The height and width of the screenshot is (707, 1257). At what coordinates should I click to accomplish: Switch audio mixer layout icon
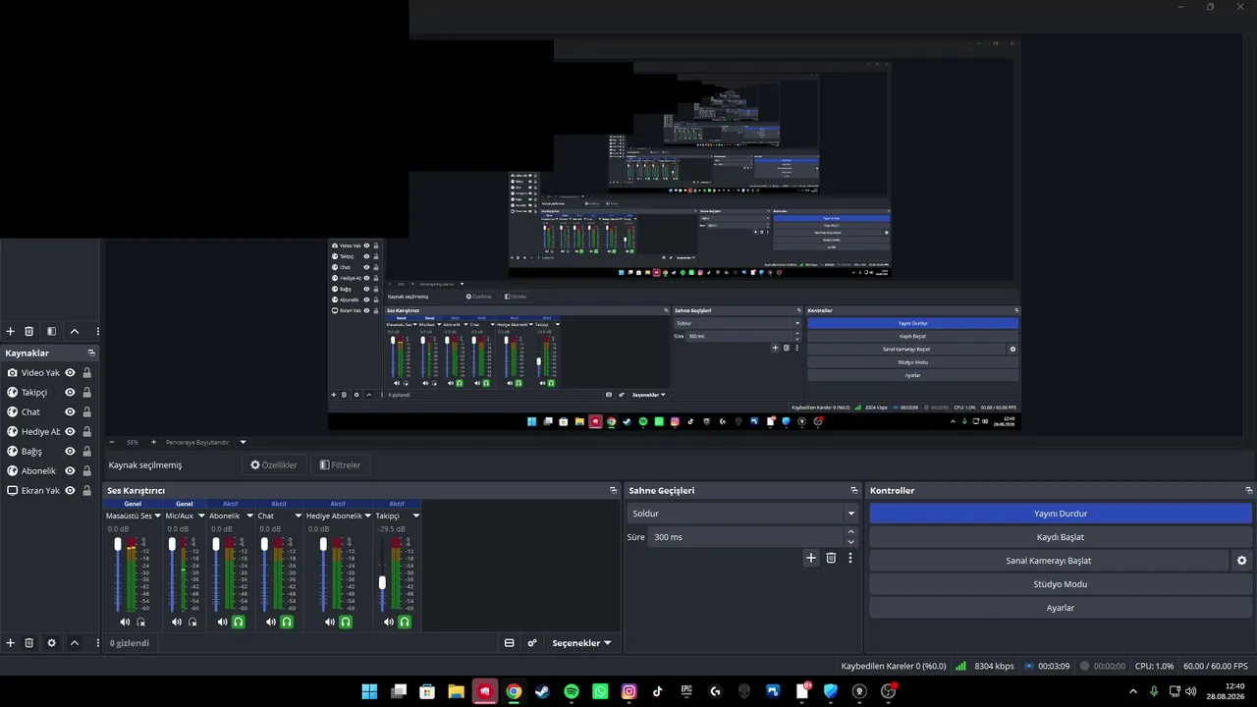(510, 643)
